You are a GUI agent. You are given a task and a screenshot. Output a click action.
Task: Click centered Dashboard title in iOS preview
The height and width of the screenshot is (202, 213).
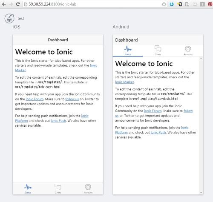[x=58, y=40]
